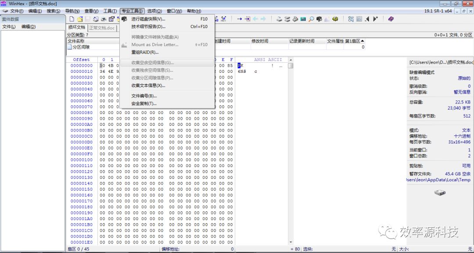The width and height of the screenshot is (474, 253).
Task: Click the hex view scrollbar thumb
Action: click(x=291, y=66)
